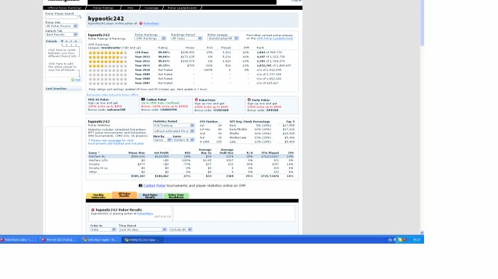
Task: Switch to the All Poker Results tab
Action: click(x=124, y=195)
